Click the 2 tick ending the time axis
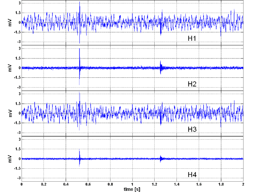 243,184
